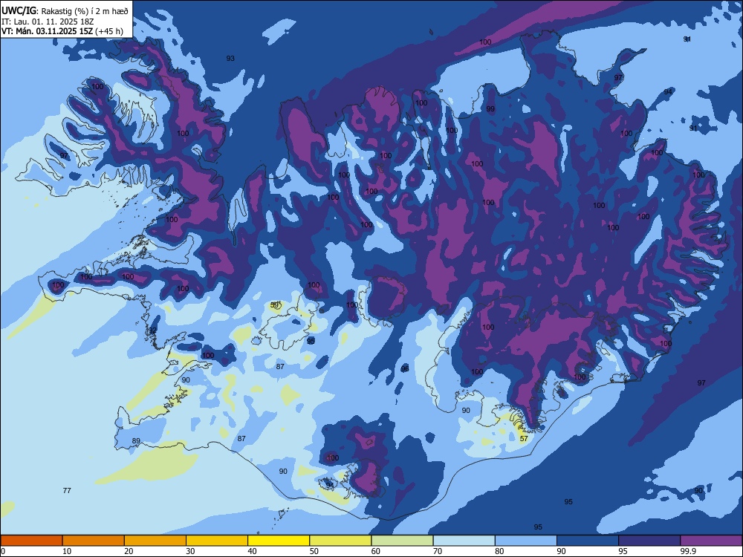Click the pale blue 70–80 legend swatch
This screenshot has width=743, height=557.
click(x=464, y=541)
